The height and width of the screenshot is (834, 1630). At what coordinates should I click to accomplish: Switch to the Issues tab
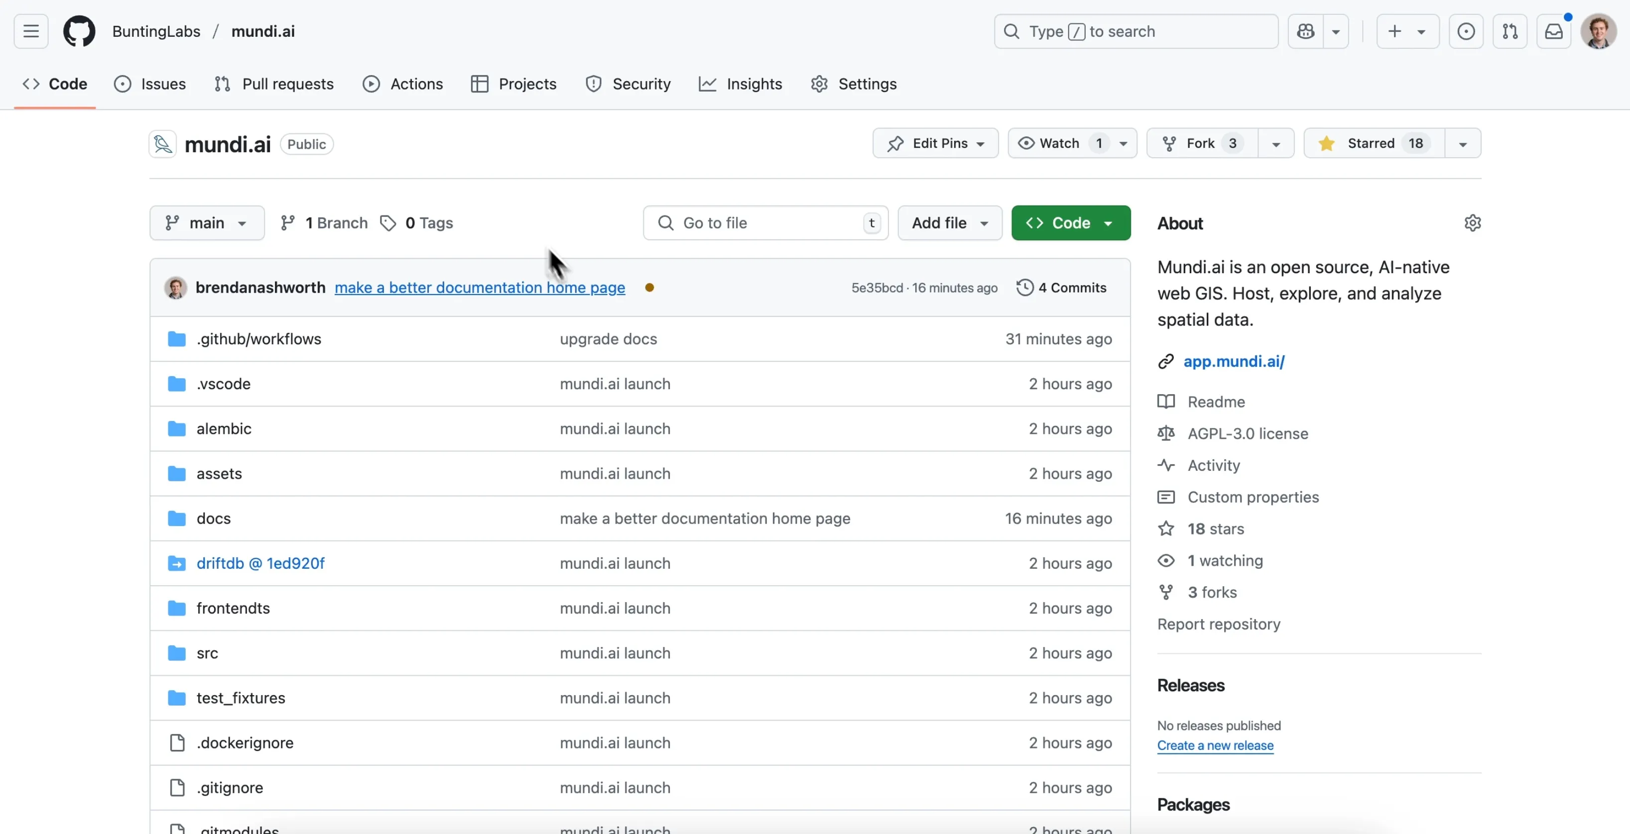[x=150, y=84]
